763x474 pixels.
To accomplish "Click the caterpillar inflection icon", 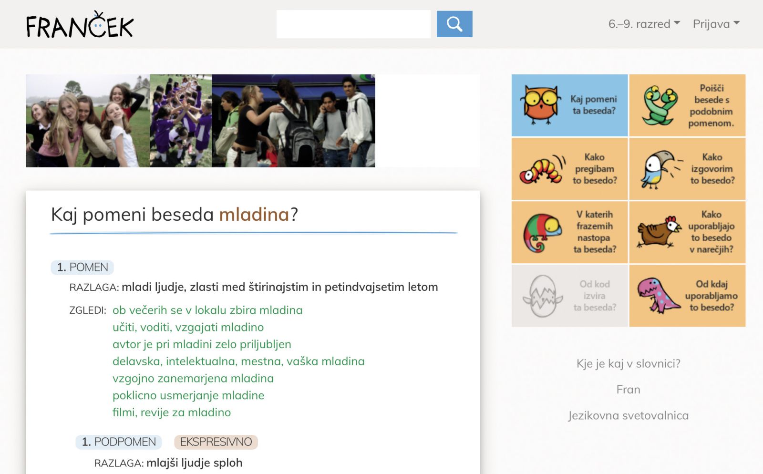I will (542, 169).
